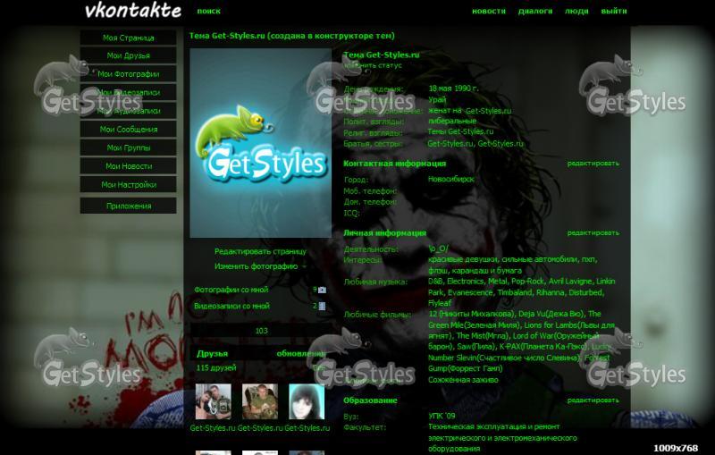Image resolution: width=715 pixels, height=455 pixels.
Task: Click Редактировать страницу under profile photo
Action: pyautogui.click(x=260, y=252)
